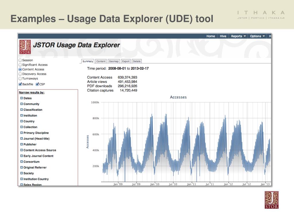
Task: Expand the Country filter
Action: [22, 121]
